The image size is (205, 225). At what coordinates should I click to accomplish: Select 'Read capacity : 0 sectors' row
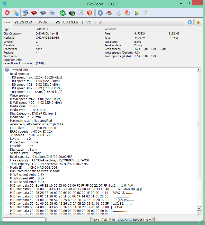(41, 157)
